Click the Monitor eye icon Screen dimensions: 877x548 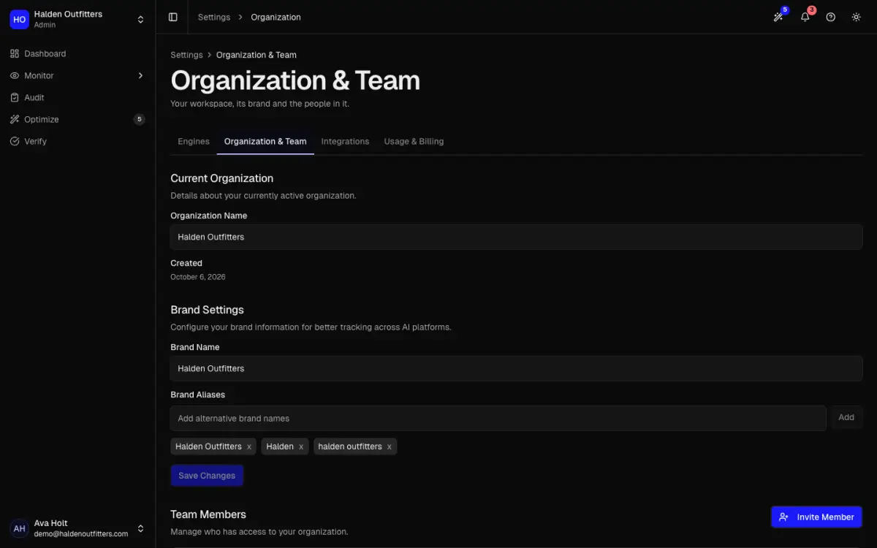[15, 75]
